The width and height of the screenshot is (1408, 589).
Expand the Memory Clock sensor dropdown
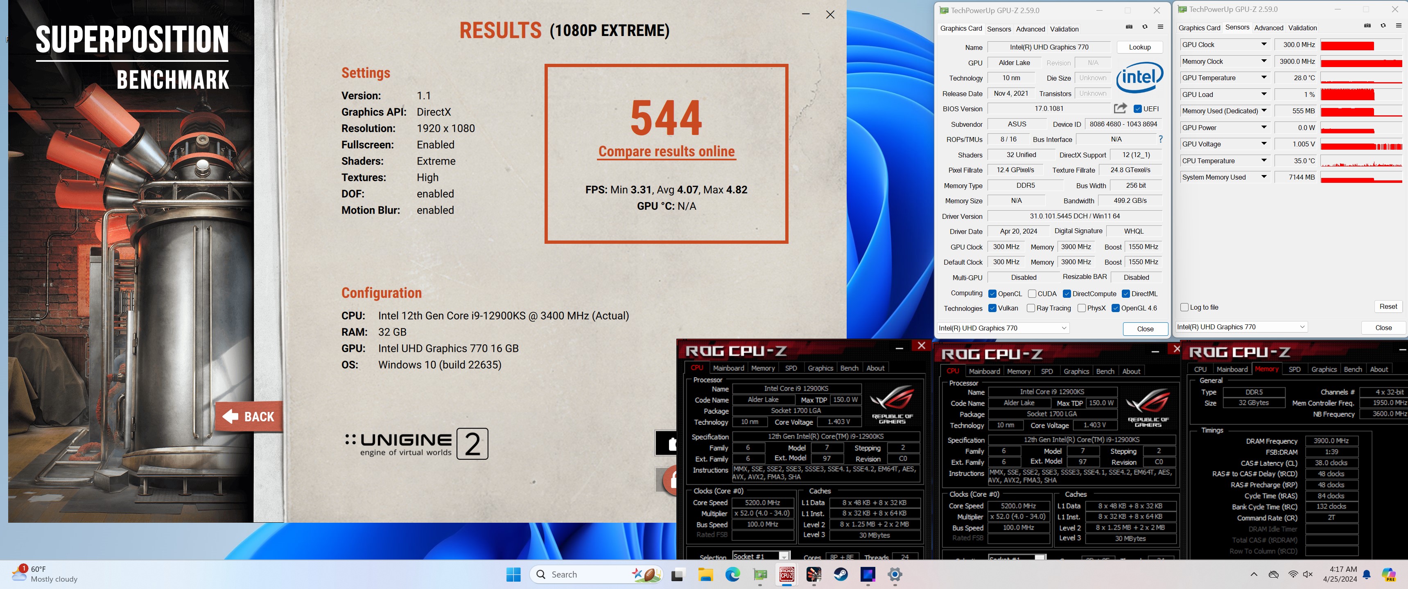pos(1264,61)
